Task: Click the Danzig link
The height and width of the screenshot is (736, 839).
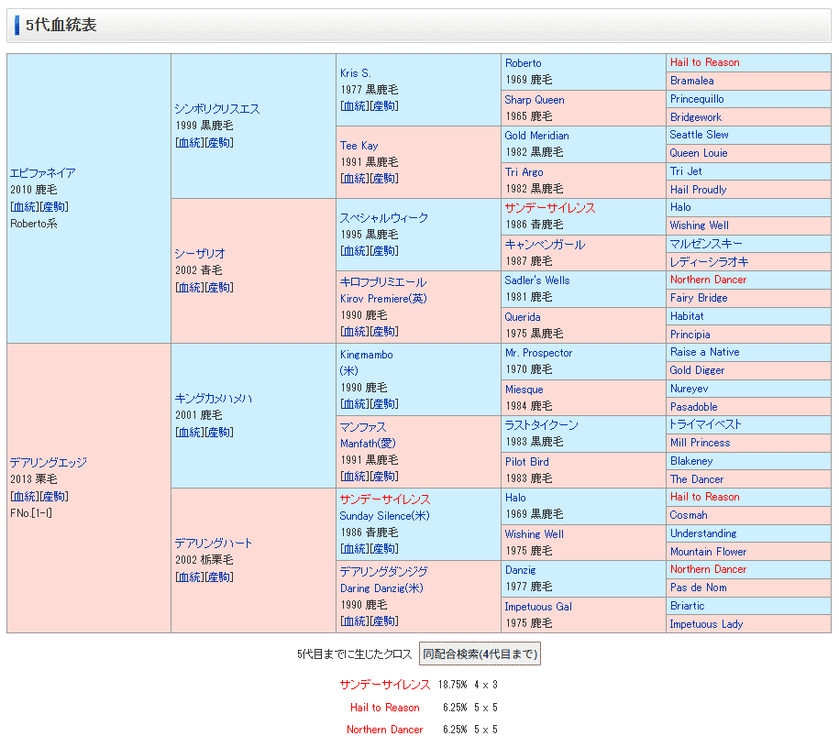Action: pyautogui.click(x=521, y=570)
